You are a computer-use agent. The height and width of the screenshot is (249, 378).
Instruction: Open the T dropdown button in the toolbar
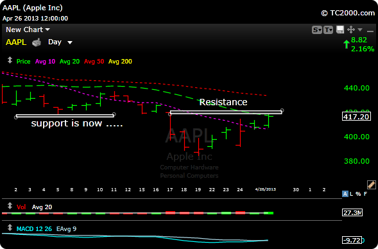328,30
